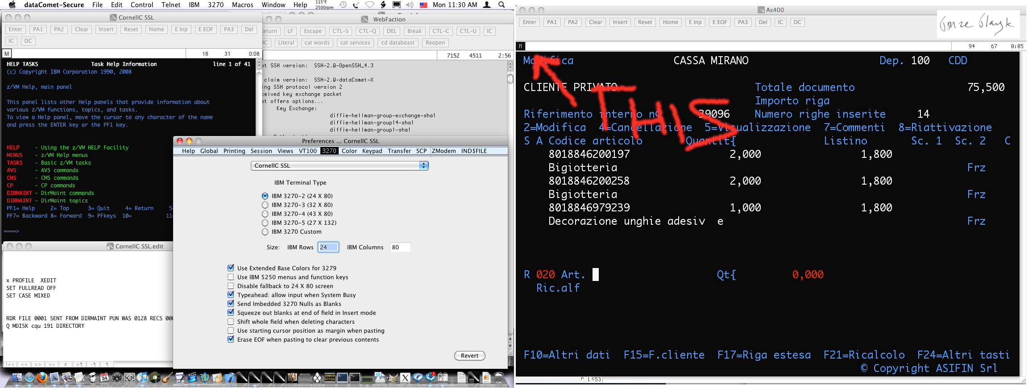Select IBM 3270-2 (24 X 80) terminal type

pyautogui.click(x=265, y=196)
